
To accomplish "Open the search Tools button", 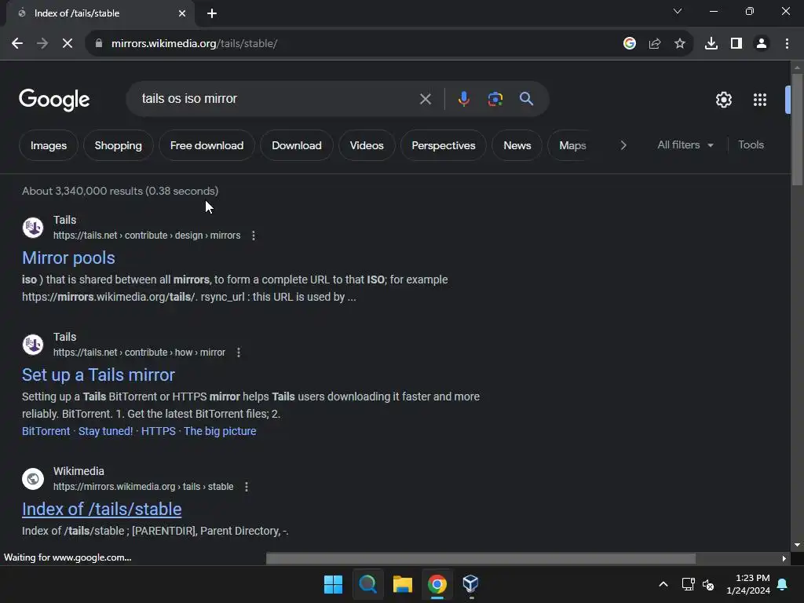I will 751,145.
